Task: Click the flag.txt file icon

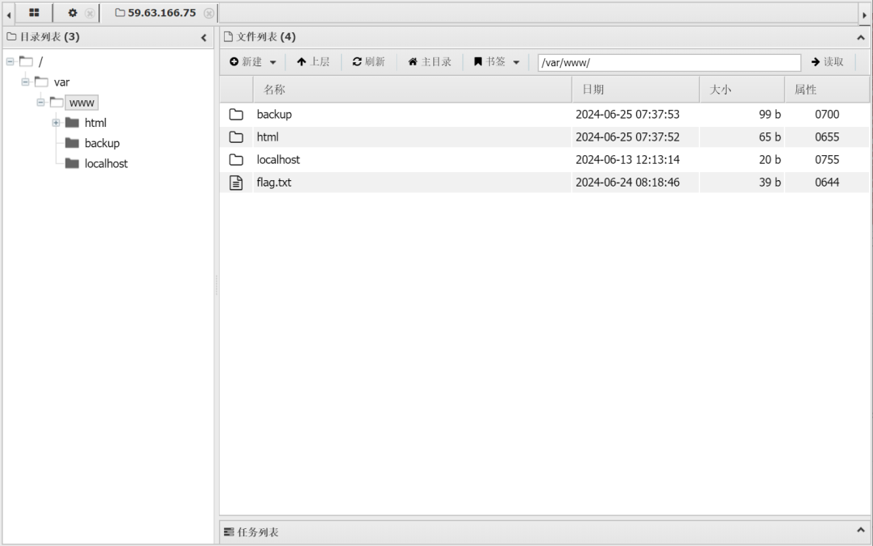Action: [236, 183]
